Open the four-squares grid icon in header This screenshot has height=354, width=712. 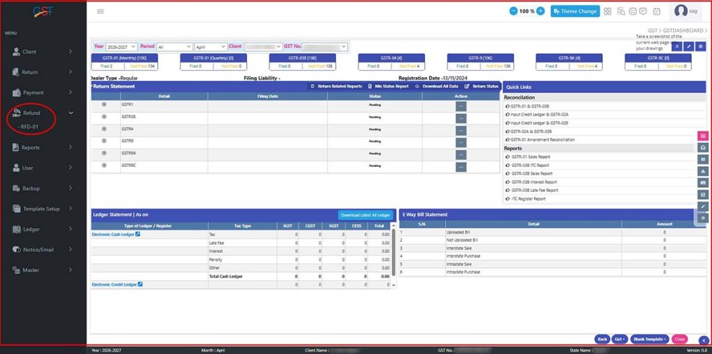[608, 11]
